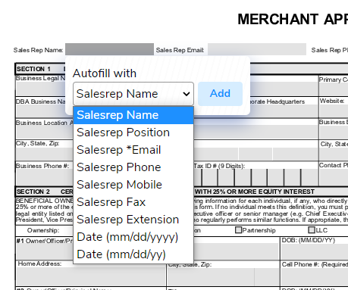Click the Sales Rep Email field

tap(257, 49)
